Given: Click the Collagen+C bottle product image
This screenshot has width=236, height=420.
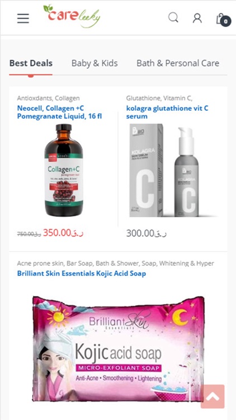Looking at the screenshot, I should [64, 170].
